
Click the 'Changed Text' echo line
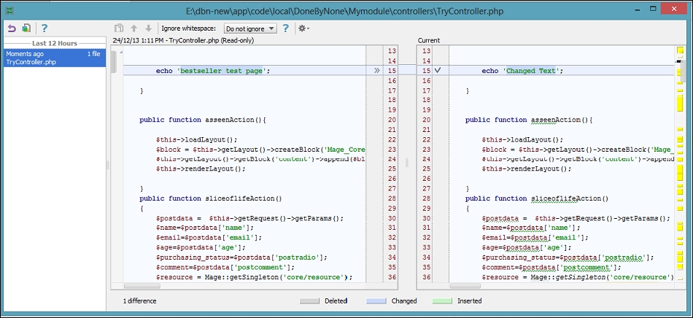pos(522,71)
